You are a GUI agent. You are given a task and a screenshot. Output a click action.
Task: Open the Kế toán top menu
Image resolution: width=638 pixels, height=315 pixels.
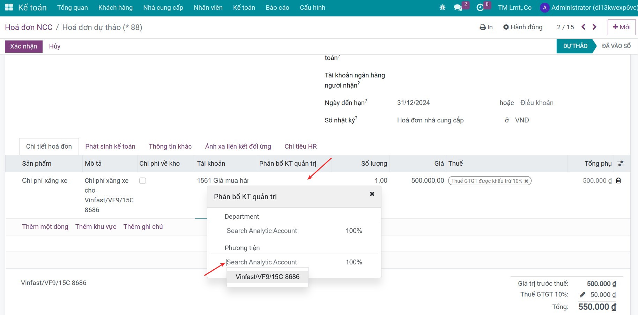tap(244, 7)
